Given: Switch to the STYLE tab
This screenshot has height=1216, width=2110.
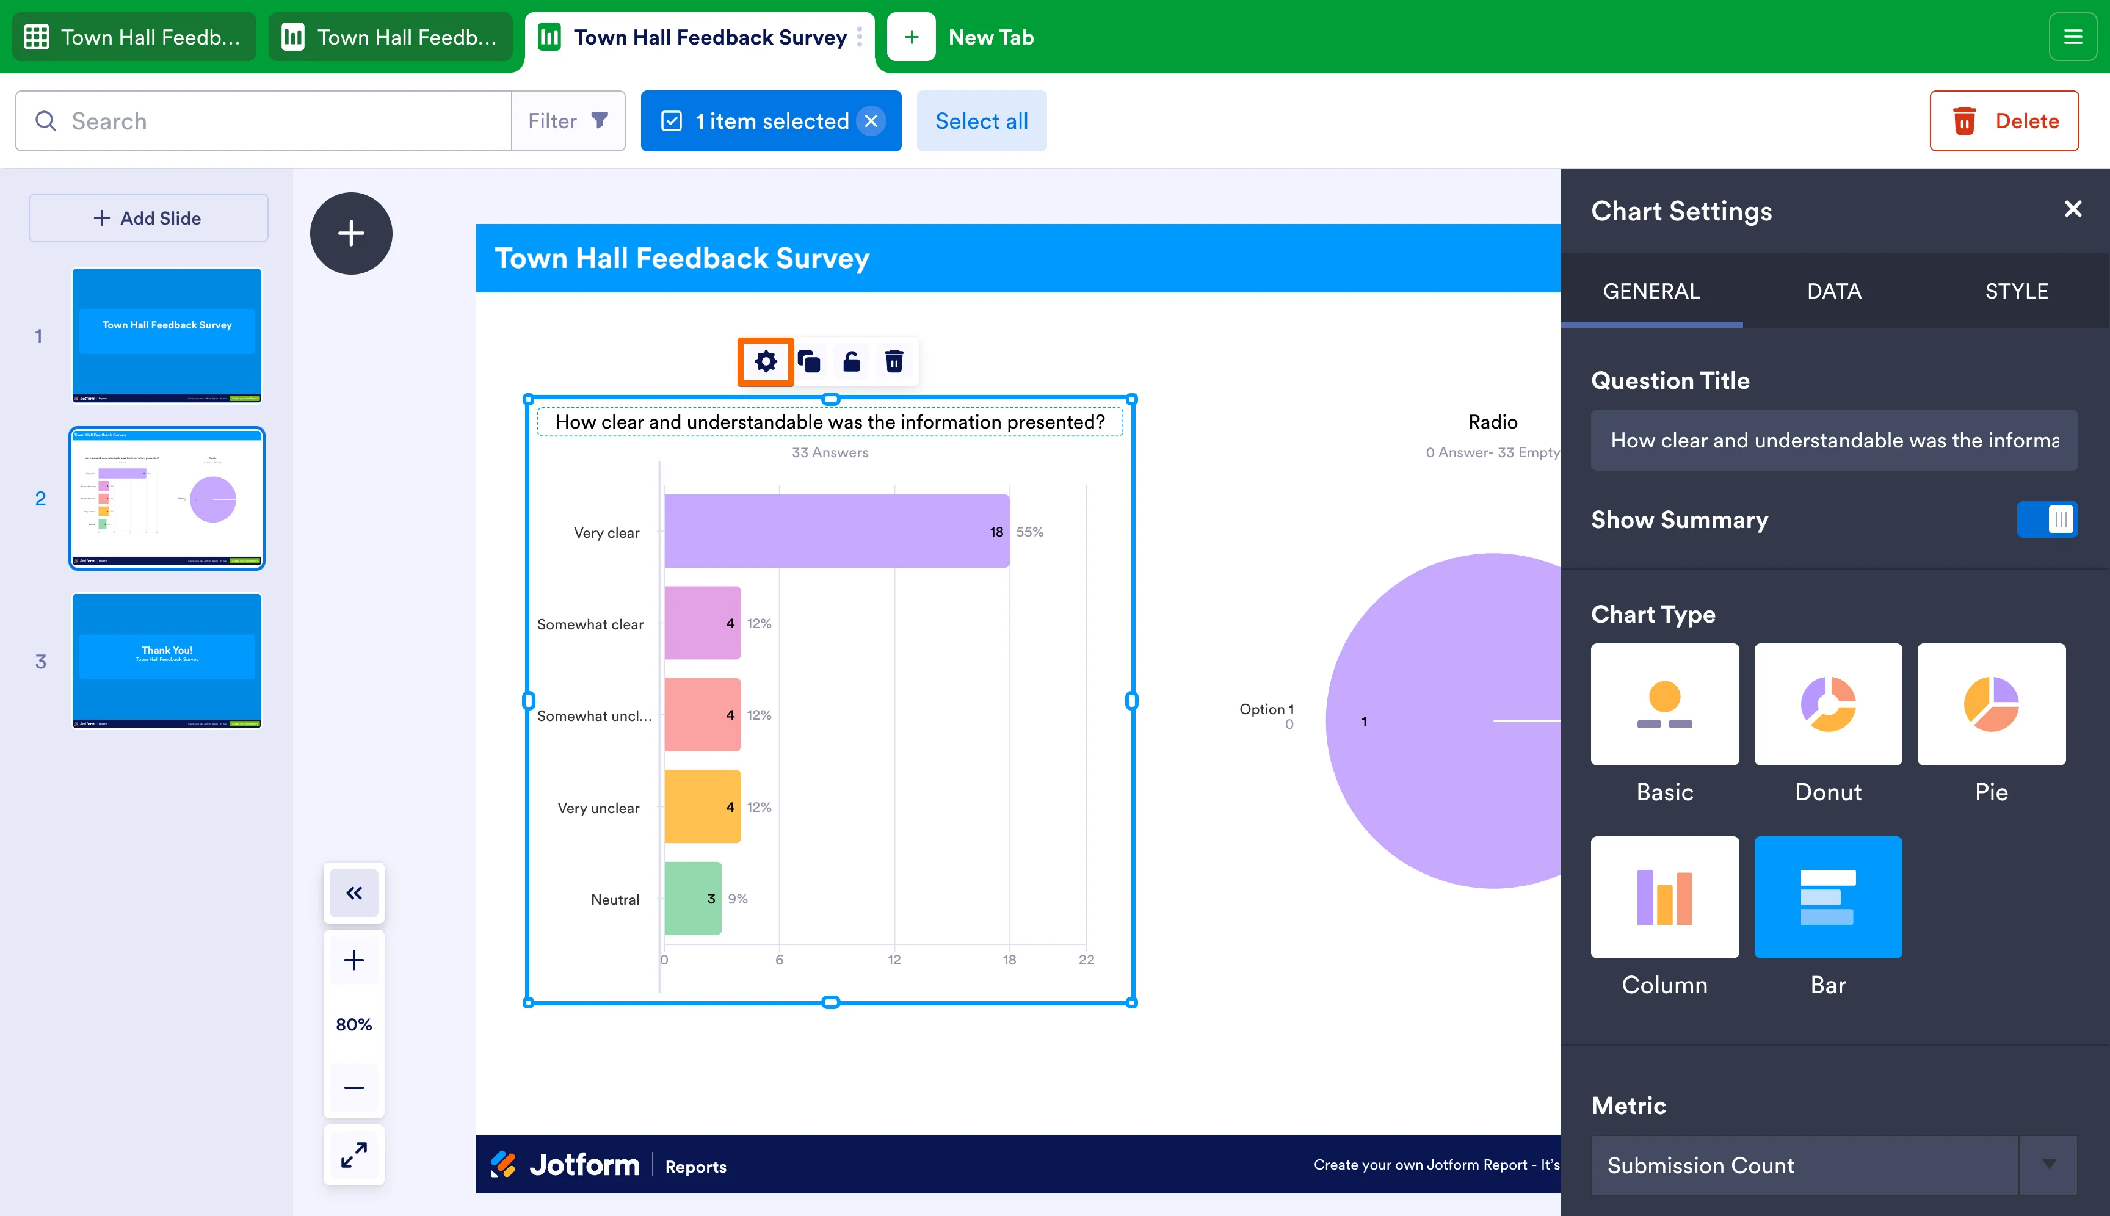Looking at the screenshot, I should click(2017, 291).
